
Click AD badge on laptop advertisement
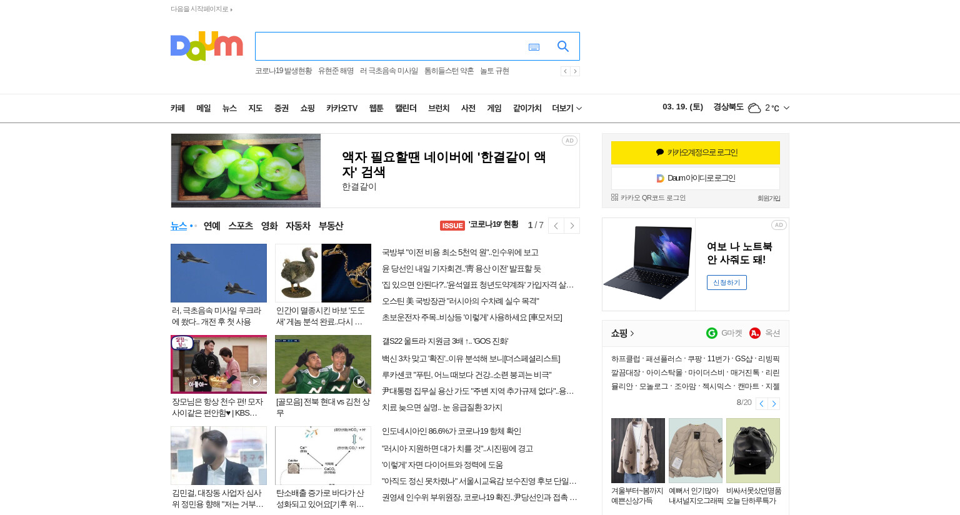click(779, 225)
